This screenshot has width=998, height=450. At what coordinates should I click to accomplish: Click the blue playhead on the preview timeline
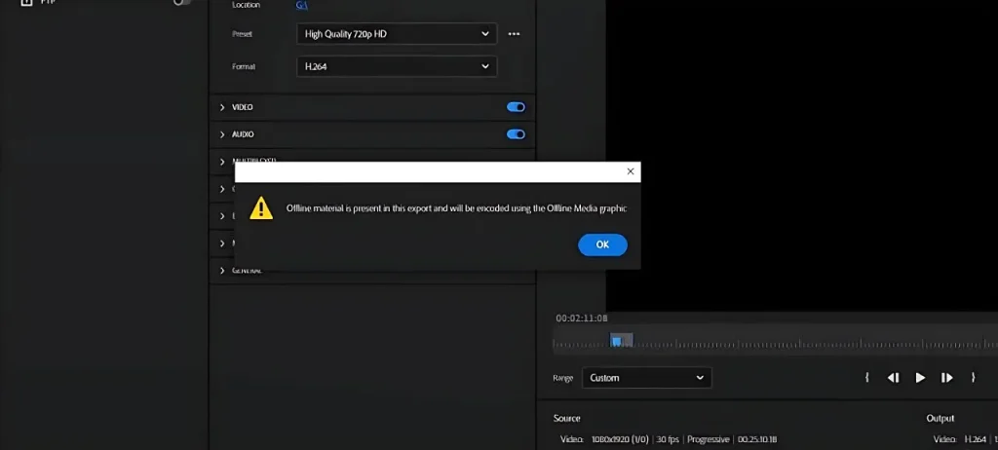point(616,341)
